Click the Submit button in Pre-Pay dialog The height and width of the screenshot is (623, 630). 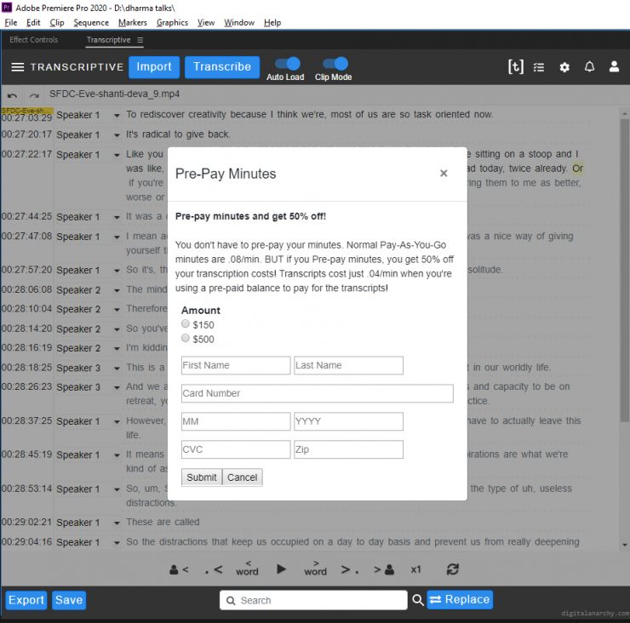coord(202,477)
